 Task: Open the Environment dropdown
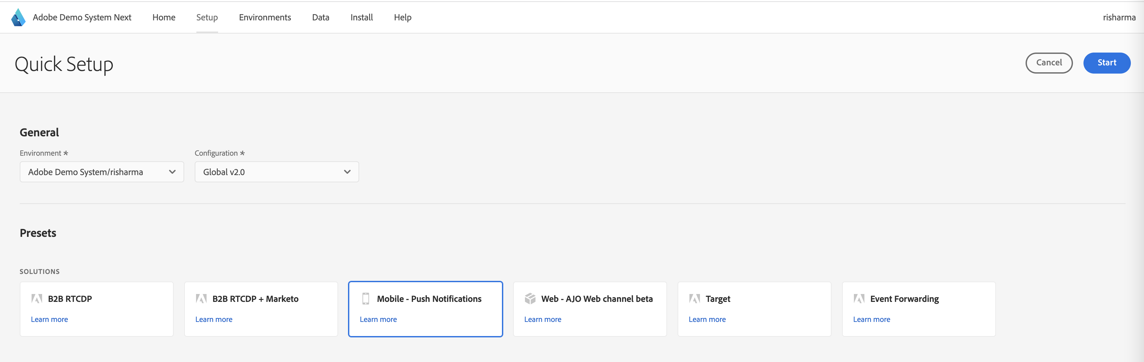click(x=102, y=172)
